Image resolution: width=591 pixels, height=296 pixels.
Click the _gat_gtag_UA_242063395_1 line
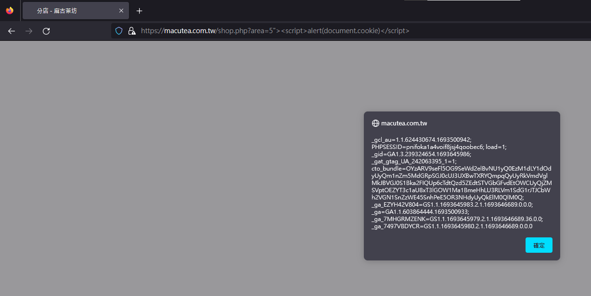click(x=414, y=161)
